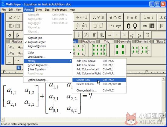167x127 pixels.
Task: Open the products and set theory templates palette
Action: pyautogui.click(x=132, y=26)
